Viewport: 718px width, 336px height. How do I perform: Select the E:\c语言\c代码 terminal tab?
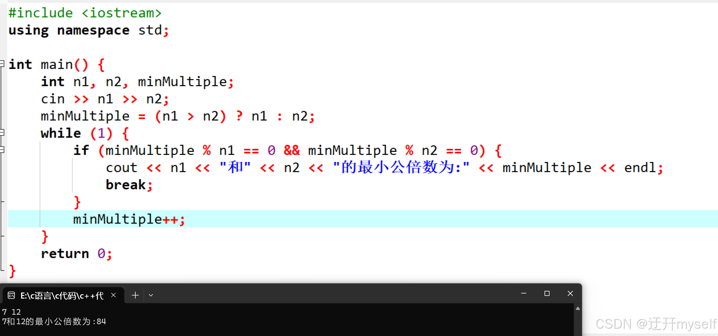click(x=63, y=295)
